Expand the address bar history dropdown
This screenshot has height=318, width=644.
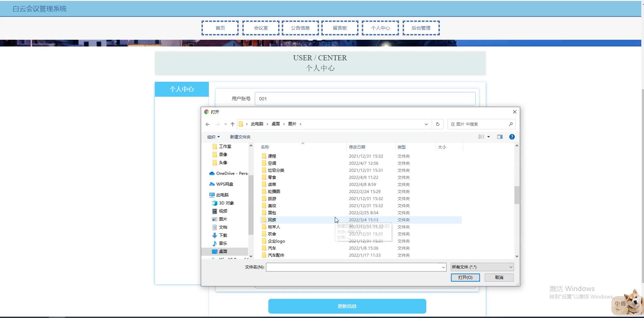click(x=426, y=124)
